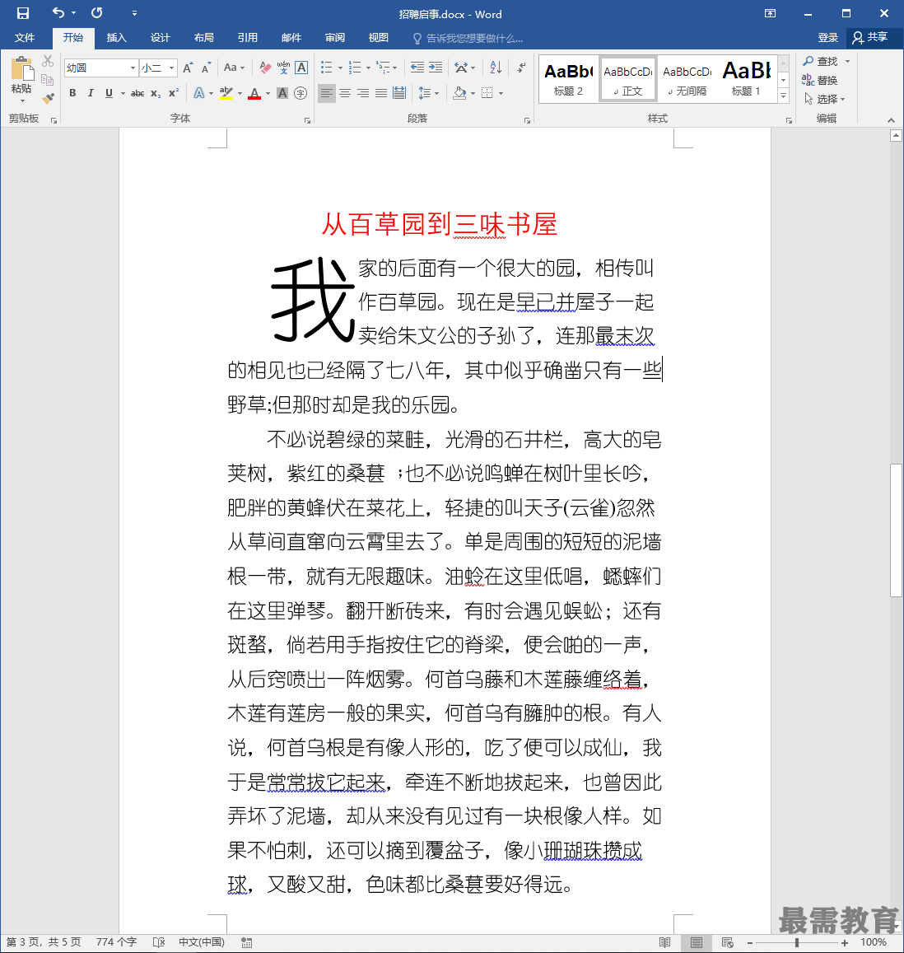904x953 pixels.
Task: Toggle bold formatting
Action: [x=73, y=94]
